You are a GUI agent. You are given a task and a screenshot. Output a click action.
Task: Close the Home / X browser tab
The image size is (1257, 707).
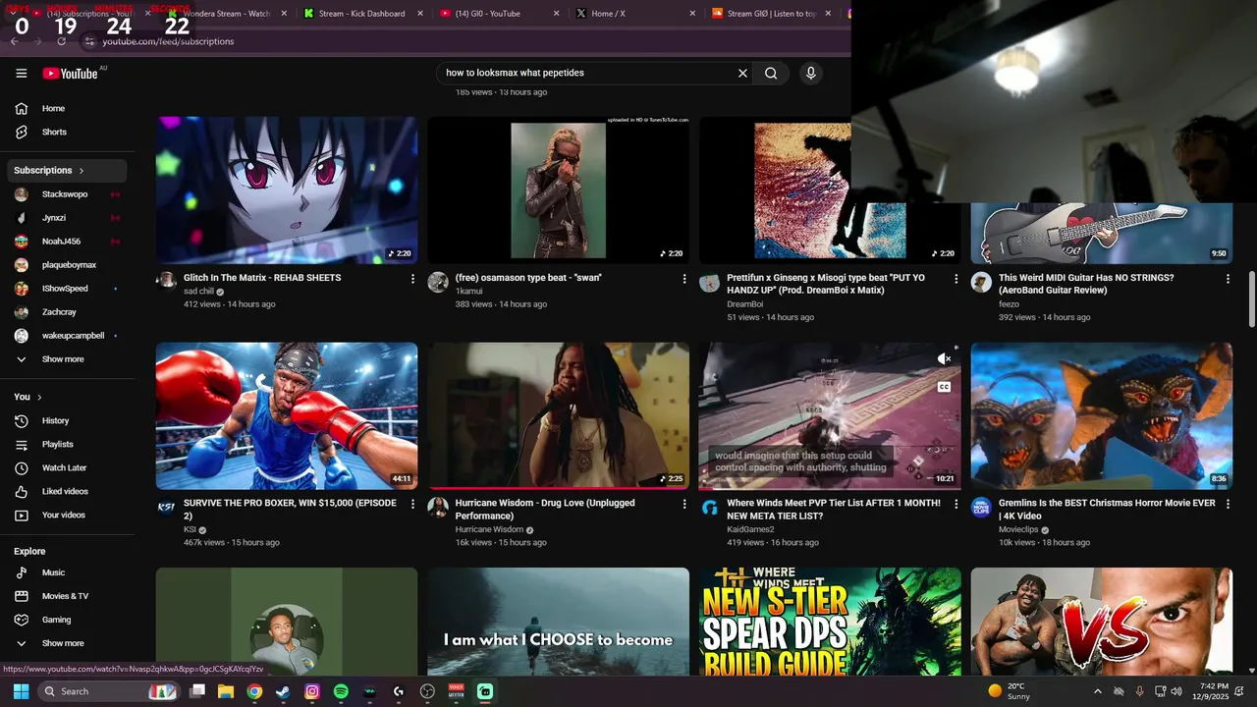[692, 14]
